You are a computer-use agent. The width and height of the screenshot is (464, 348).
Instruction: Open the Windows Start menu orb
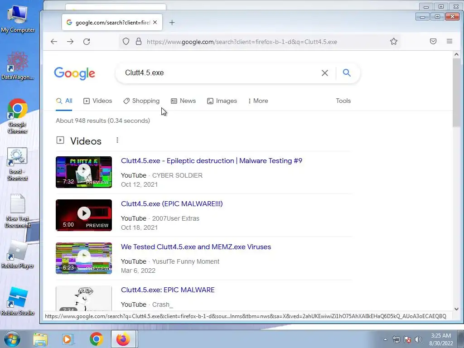[12, 339]
